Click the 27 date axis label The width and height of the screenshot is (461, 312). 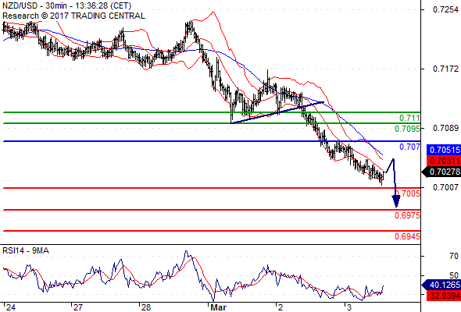tap(78, 307)
